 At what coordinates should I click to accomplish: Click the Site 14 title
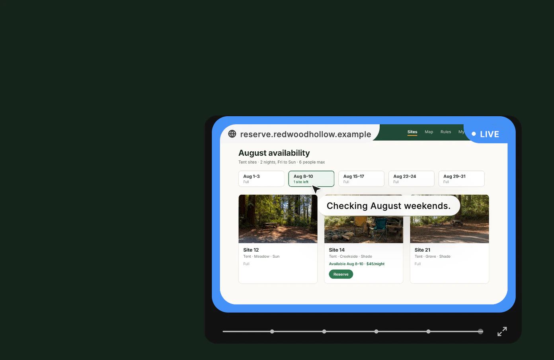[x=337, y=250]
